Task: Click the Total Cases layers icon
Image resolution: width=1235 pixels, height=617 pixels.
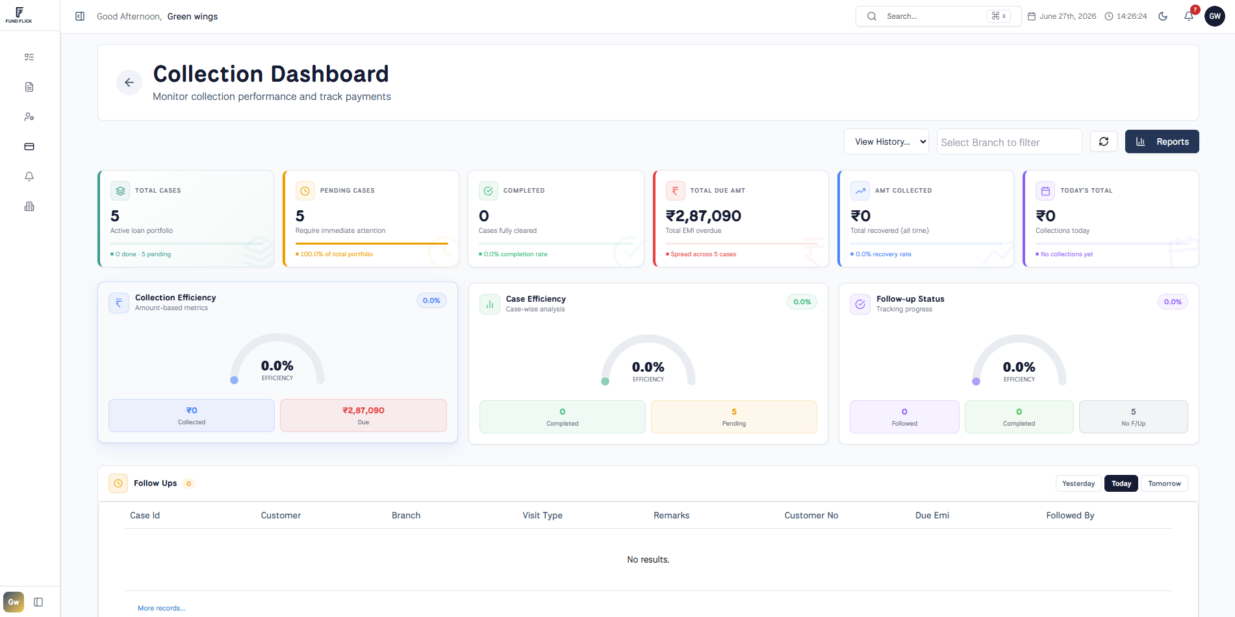Action: pyautogui.click(x=120, y=191)
